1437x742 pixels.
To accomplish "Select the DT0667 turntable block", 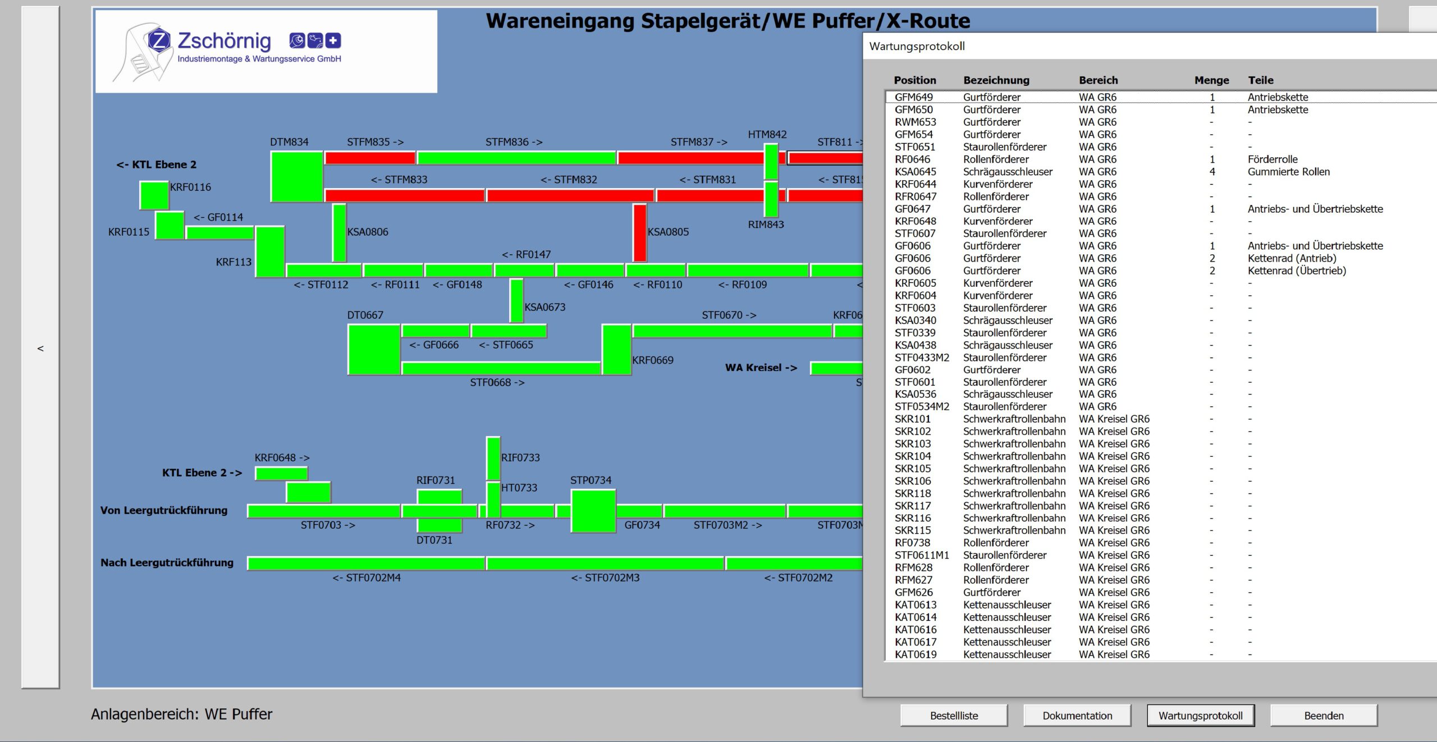I will tap(374, 349).
